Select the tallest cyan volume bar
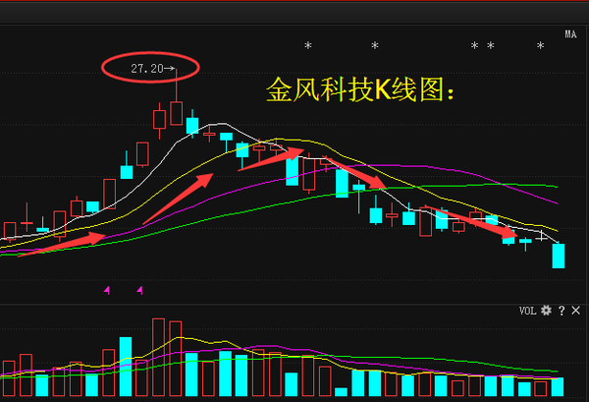 pyautogui.click(x=126, y=367)
